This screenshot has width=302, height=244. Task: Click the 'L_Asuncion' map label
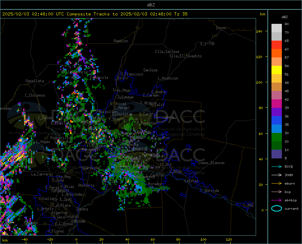(168, 78)
